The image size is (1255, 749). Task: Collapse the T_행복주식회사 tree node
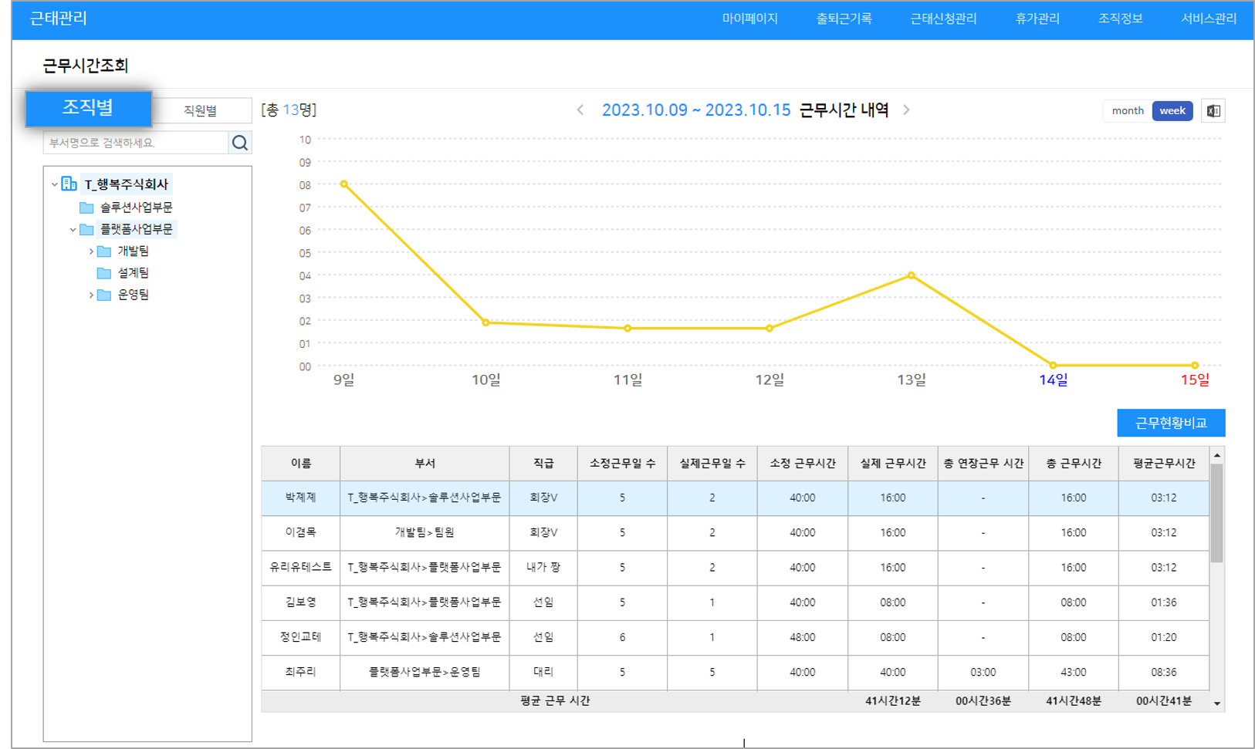[54, 184]
